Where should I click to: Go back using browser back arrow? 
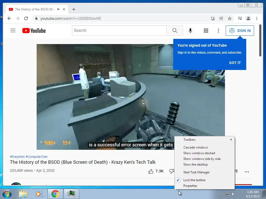(9, 18)
